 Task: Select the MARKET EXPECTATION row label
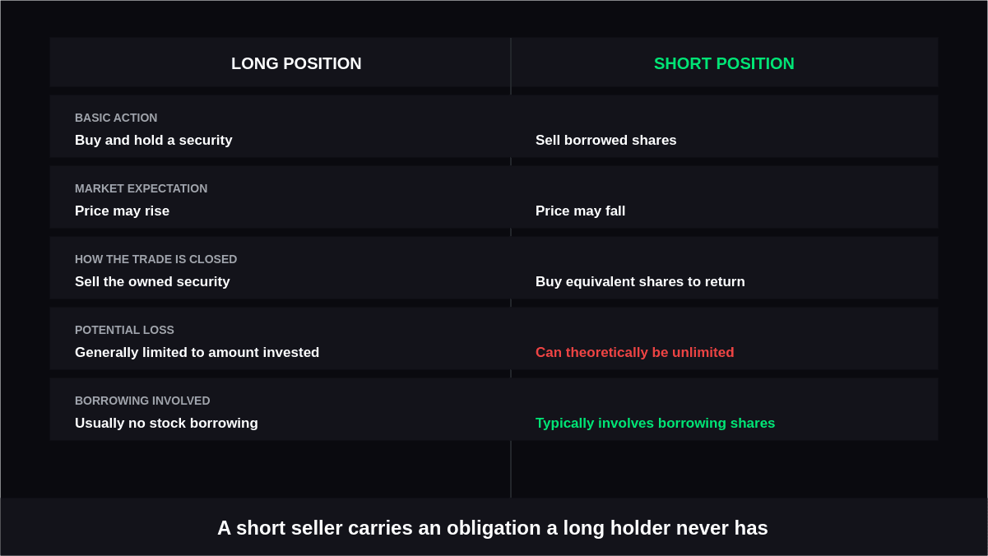(x=141, y=188)
